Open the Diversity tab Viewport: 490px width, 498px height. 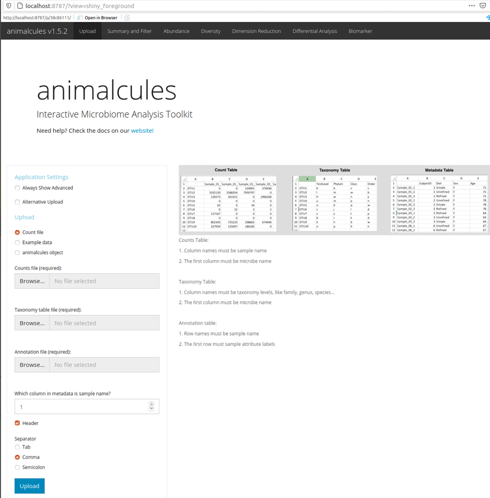coord(211,31)
